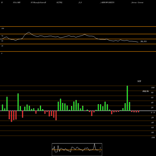Select the MR panel title

(139, 81)
